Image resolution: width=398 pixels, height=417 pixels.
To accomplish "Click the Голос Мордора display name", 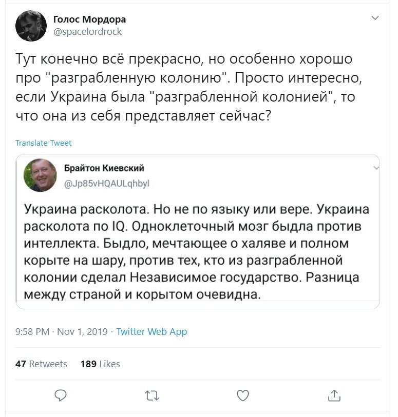I will click(90, 19).
